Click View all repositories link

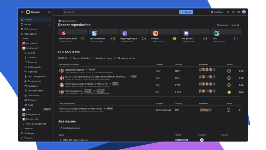click(36, 124)
